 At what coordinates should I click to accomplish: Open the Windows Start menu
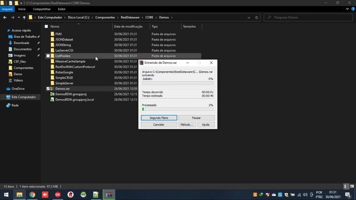tap(6, 194)
